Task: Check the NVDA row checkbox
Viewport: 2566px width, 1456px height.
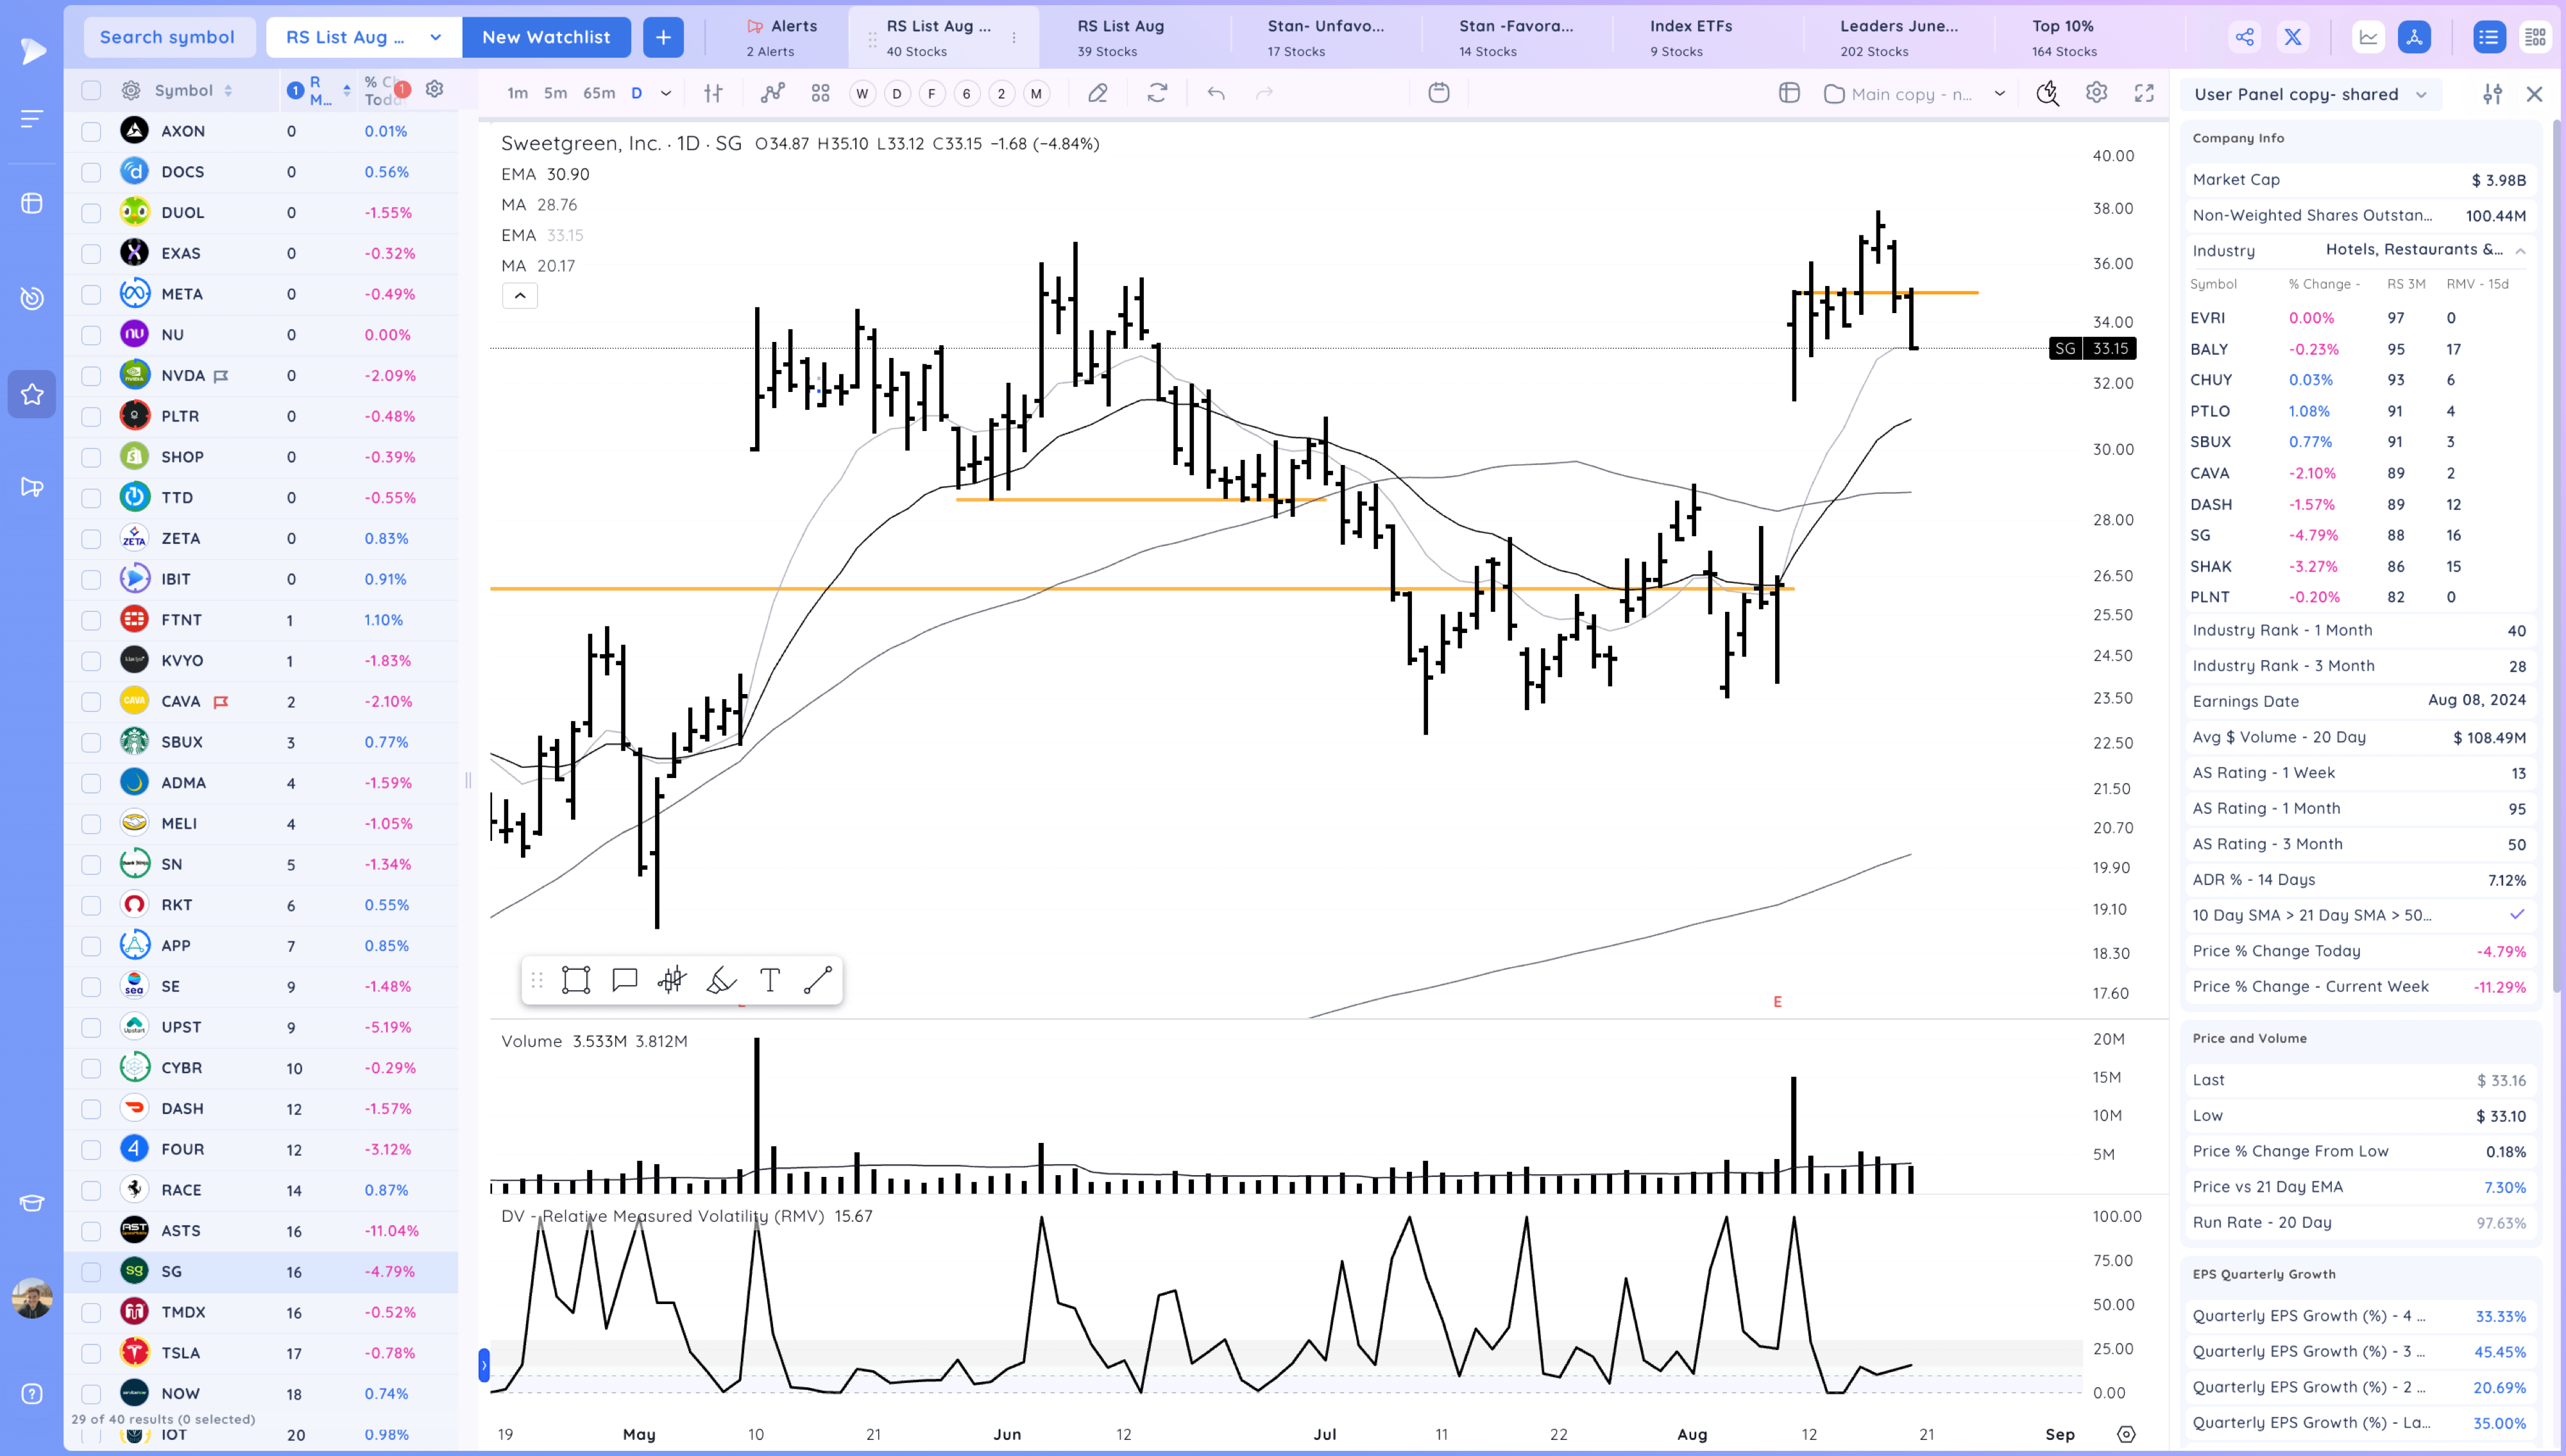Action: [91, 376]
